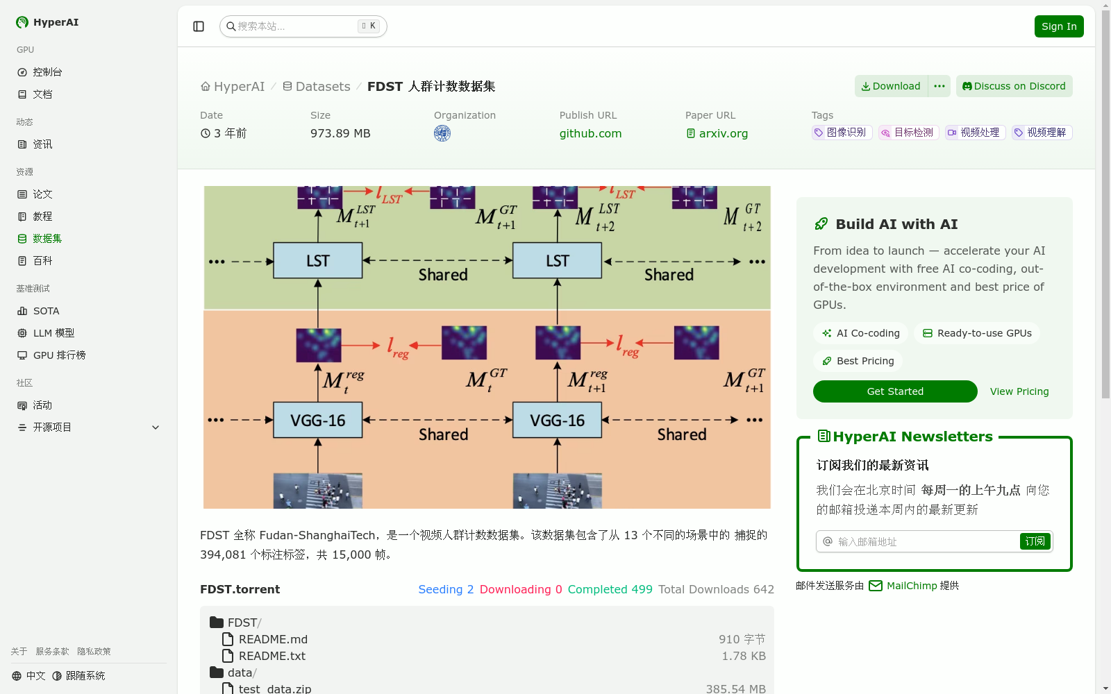Click the FDST folder icon

pyautogui.click(x=217, y=623)
